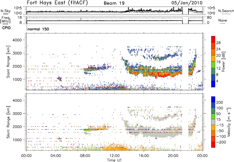Click the 'Beam 19' label
This screenshot has width=234, height=162.
point(114,3)
